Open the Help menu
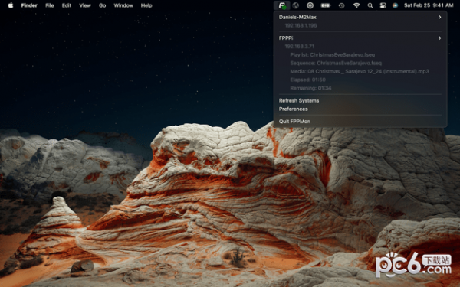 [x=146, y=5]
